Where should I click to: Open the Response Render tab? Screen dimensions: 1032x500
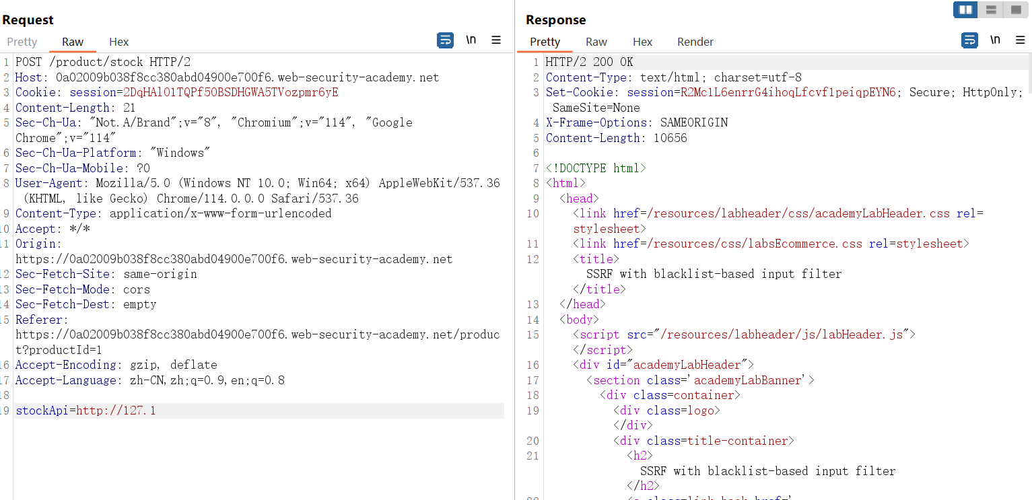tap(695, 42)
